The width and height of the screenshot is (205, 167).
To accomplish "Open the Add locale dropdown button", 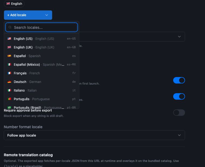I will click(28, 15).
